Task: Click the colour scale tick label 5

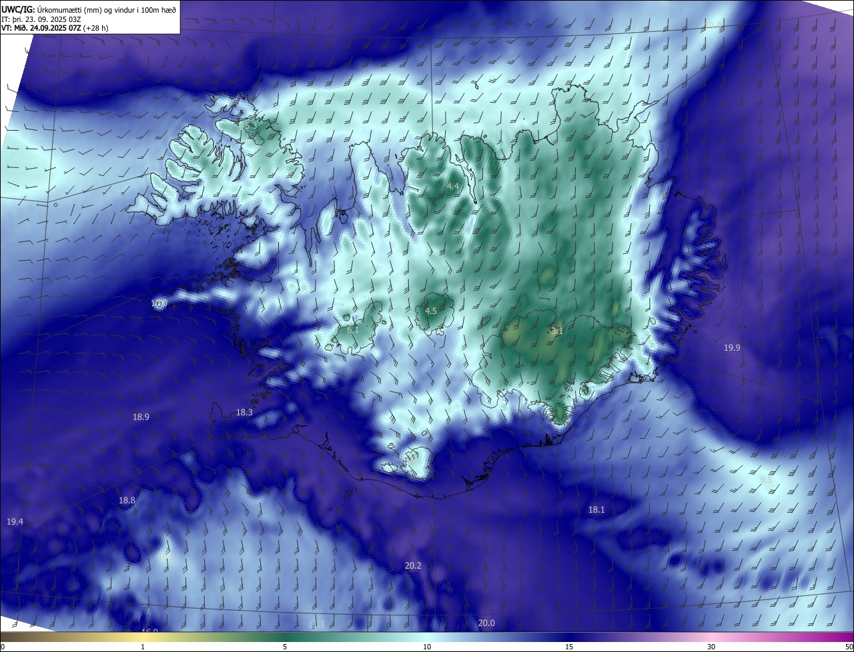Action: 285,647
